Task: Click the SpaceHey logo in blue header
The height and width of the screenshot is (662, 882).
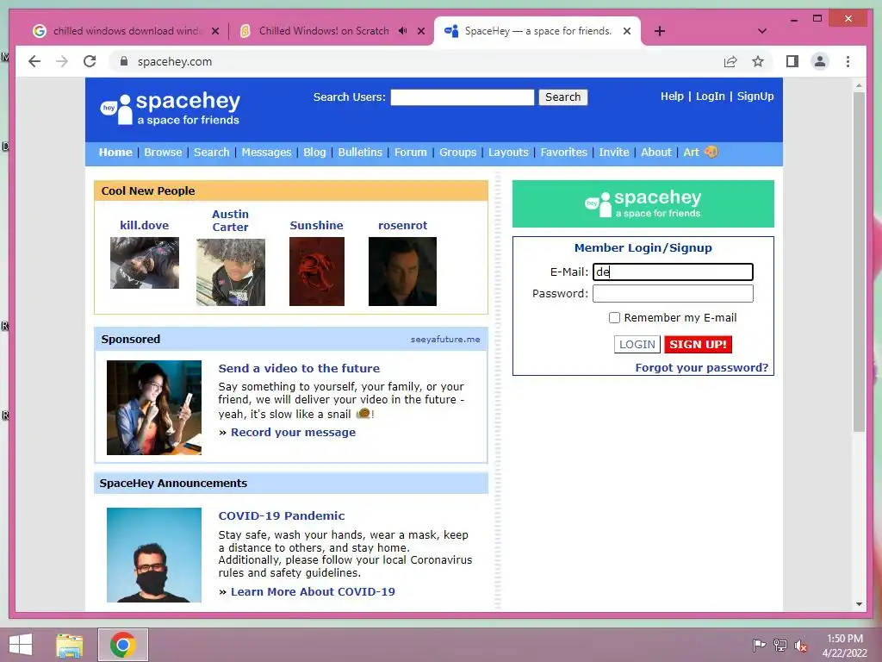Action: (170, 109)
